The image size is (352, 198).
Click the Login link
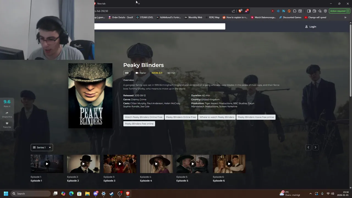click(311, 27)
